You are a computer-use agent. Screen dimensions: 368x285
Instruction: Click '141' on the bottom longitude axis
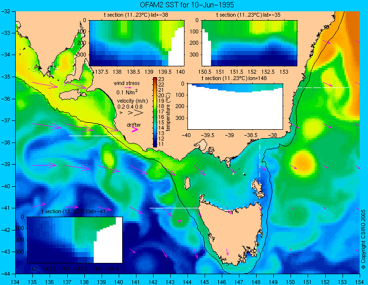tap(135, 282)
